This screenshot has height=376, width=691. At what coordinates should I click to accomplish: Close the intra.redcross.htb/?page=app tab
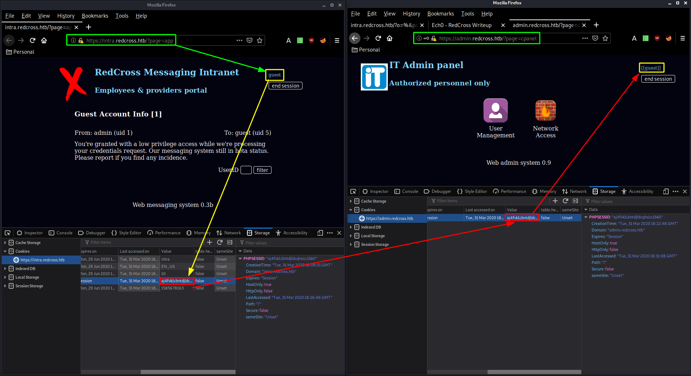(x=76, y=27)
